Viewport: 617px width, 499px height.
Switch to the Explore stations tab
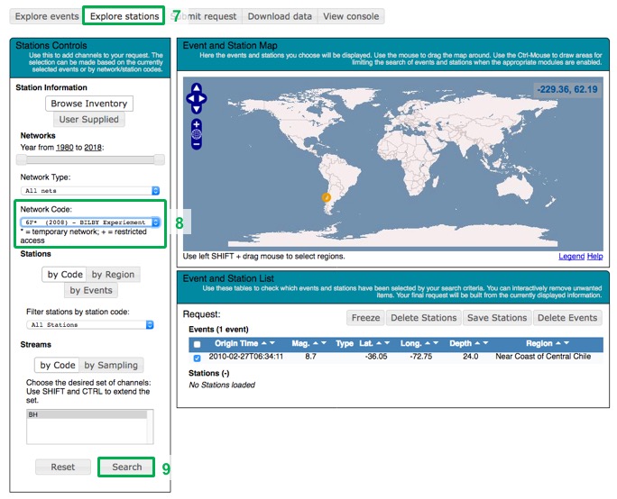[124, 16]
